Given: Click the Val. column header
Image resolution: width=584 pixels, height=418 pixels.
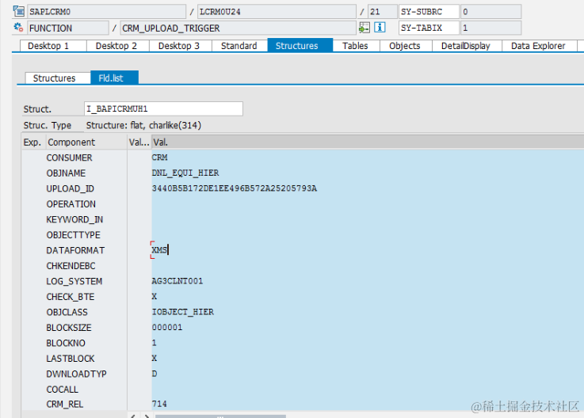Looking at the screenshot, I should coord(367,142).
